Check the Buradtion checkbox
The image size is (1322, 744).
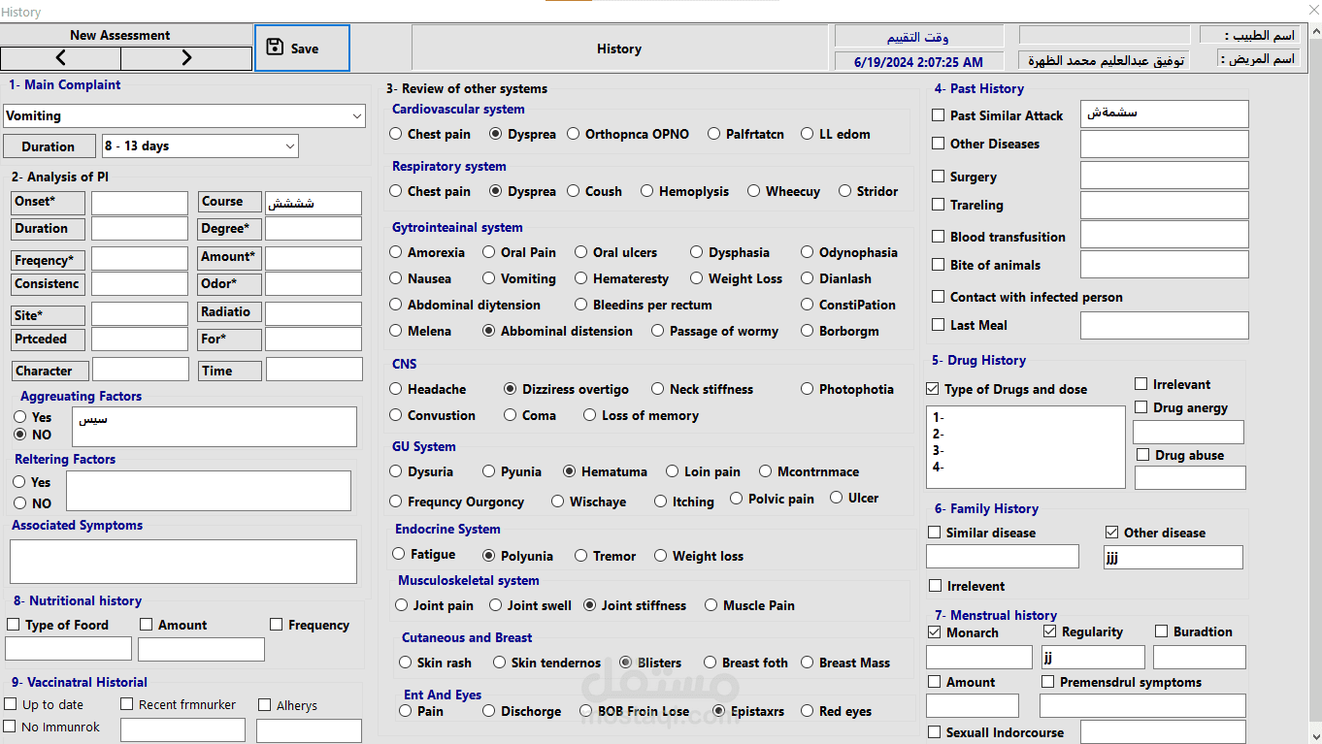coord(1162,631)
